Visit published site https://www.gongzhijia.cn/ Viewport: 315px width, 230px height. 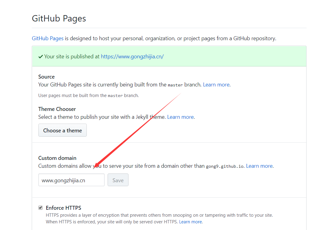tap(132, 57)
